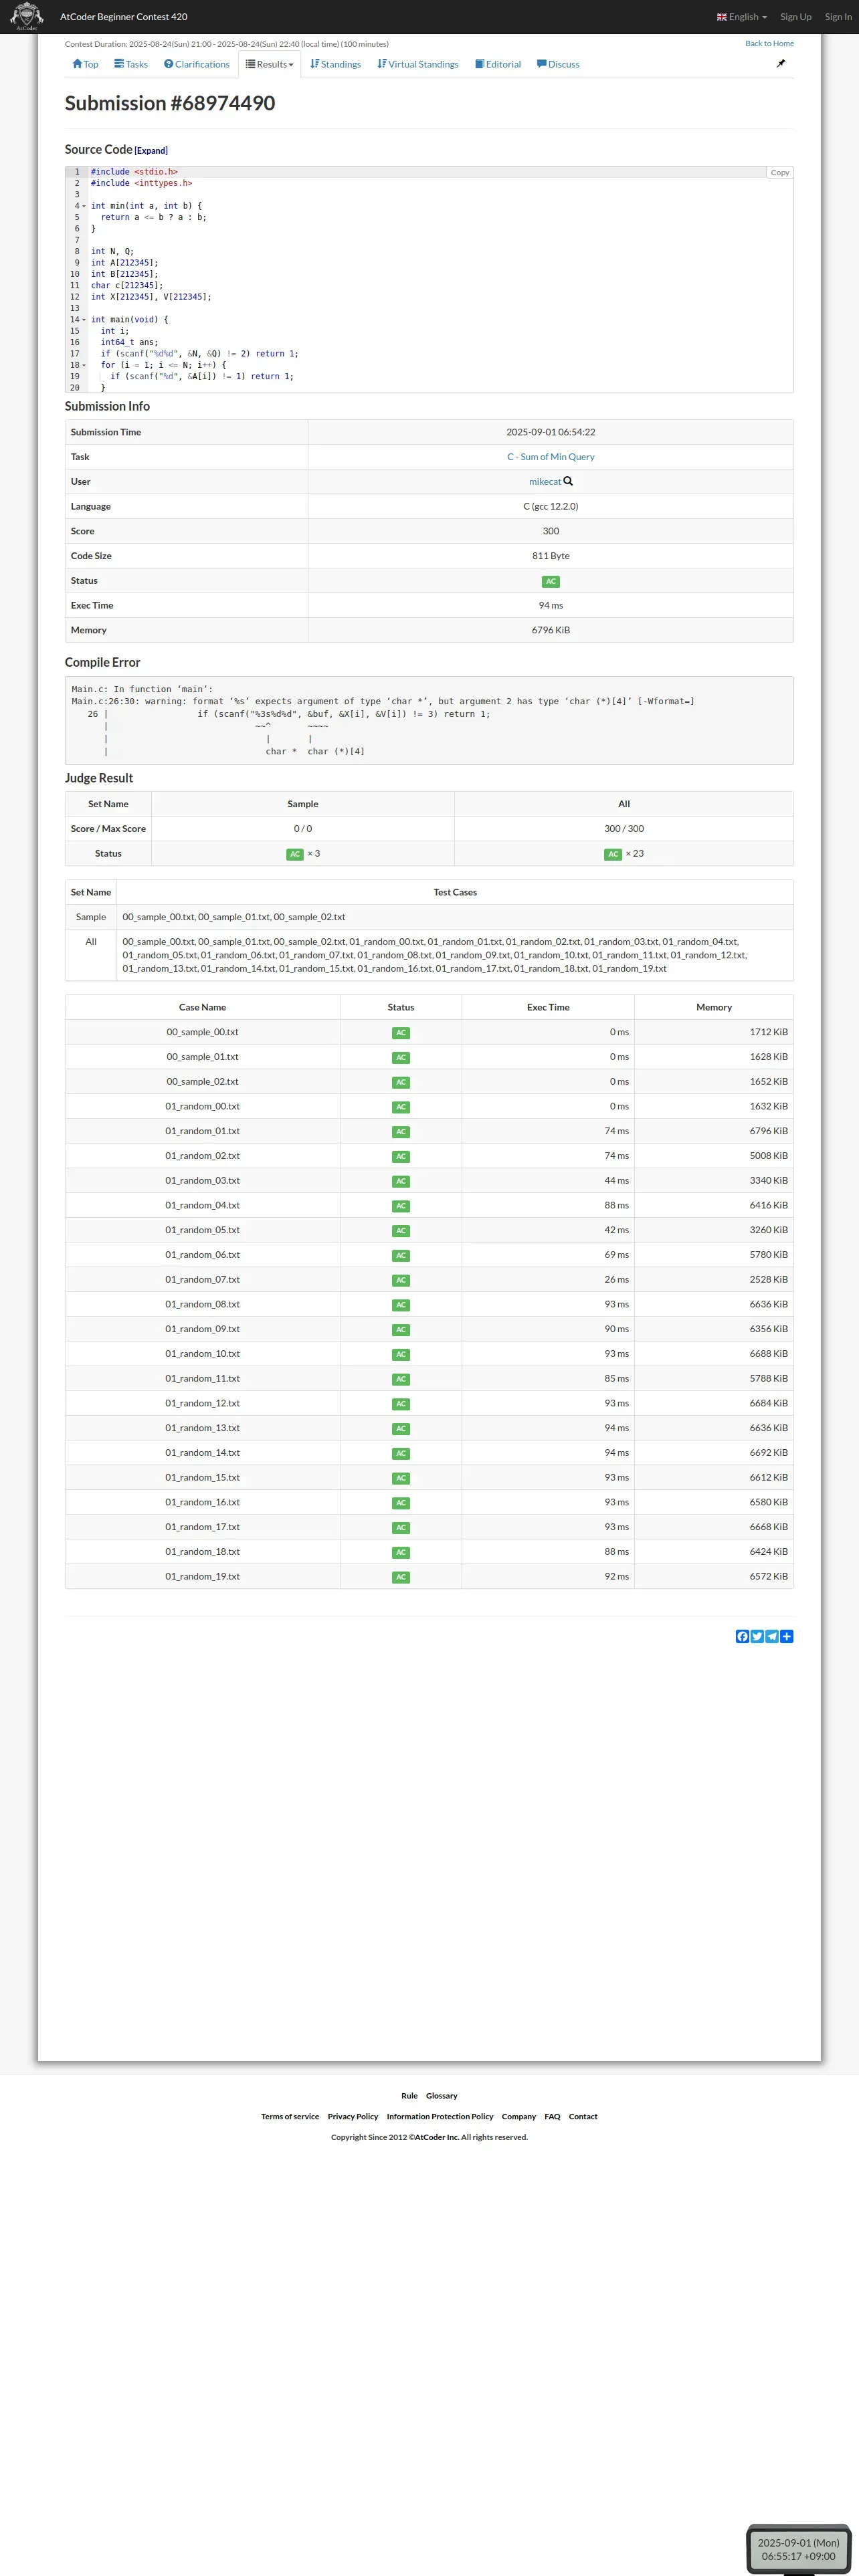This screenshot has height=2576, width=859.
Task: Open the Results dropdown tab
Action: click(270, 64)
